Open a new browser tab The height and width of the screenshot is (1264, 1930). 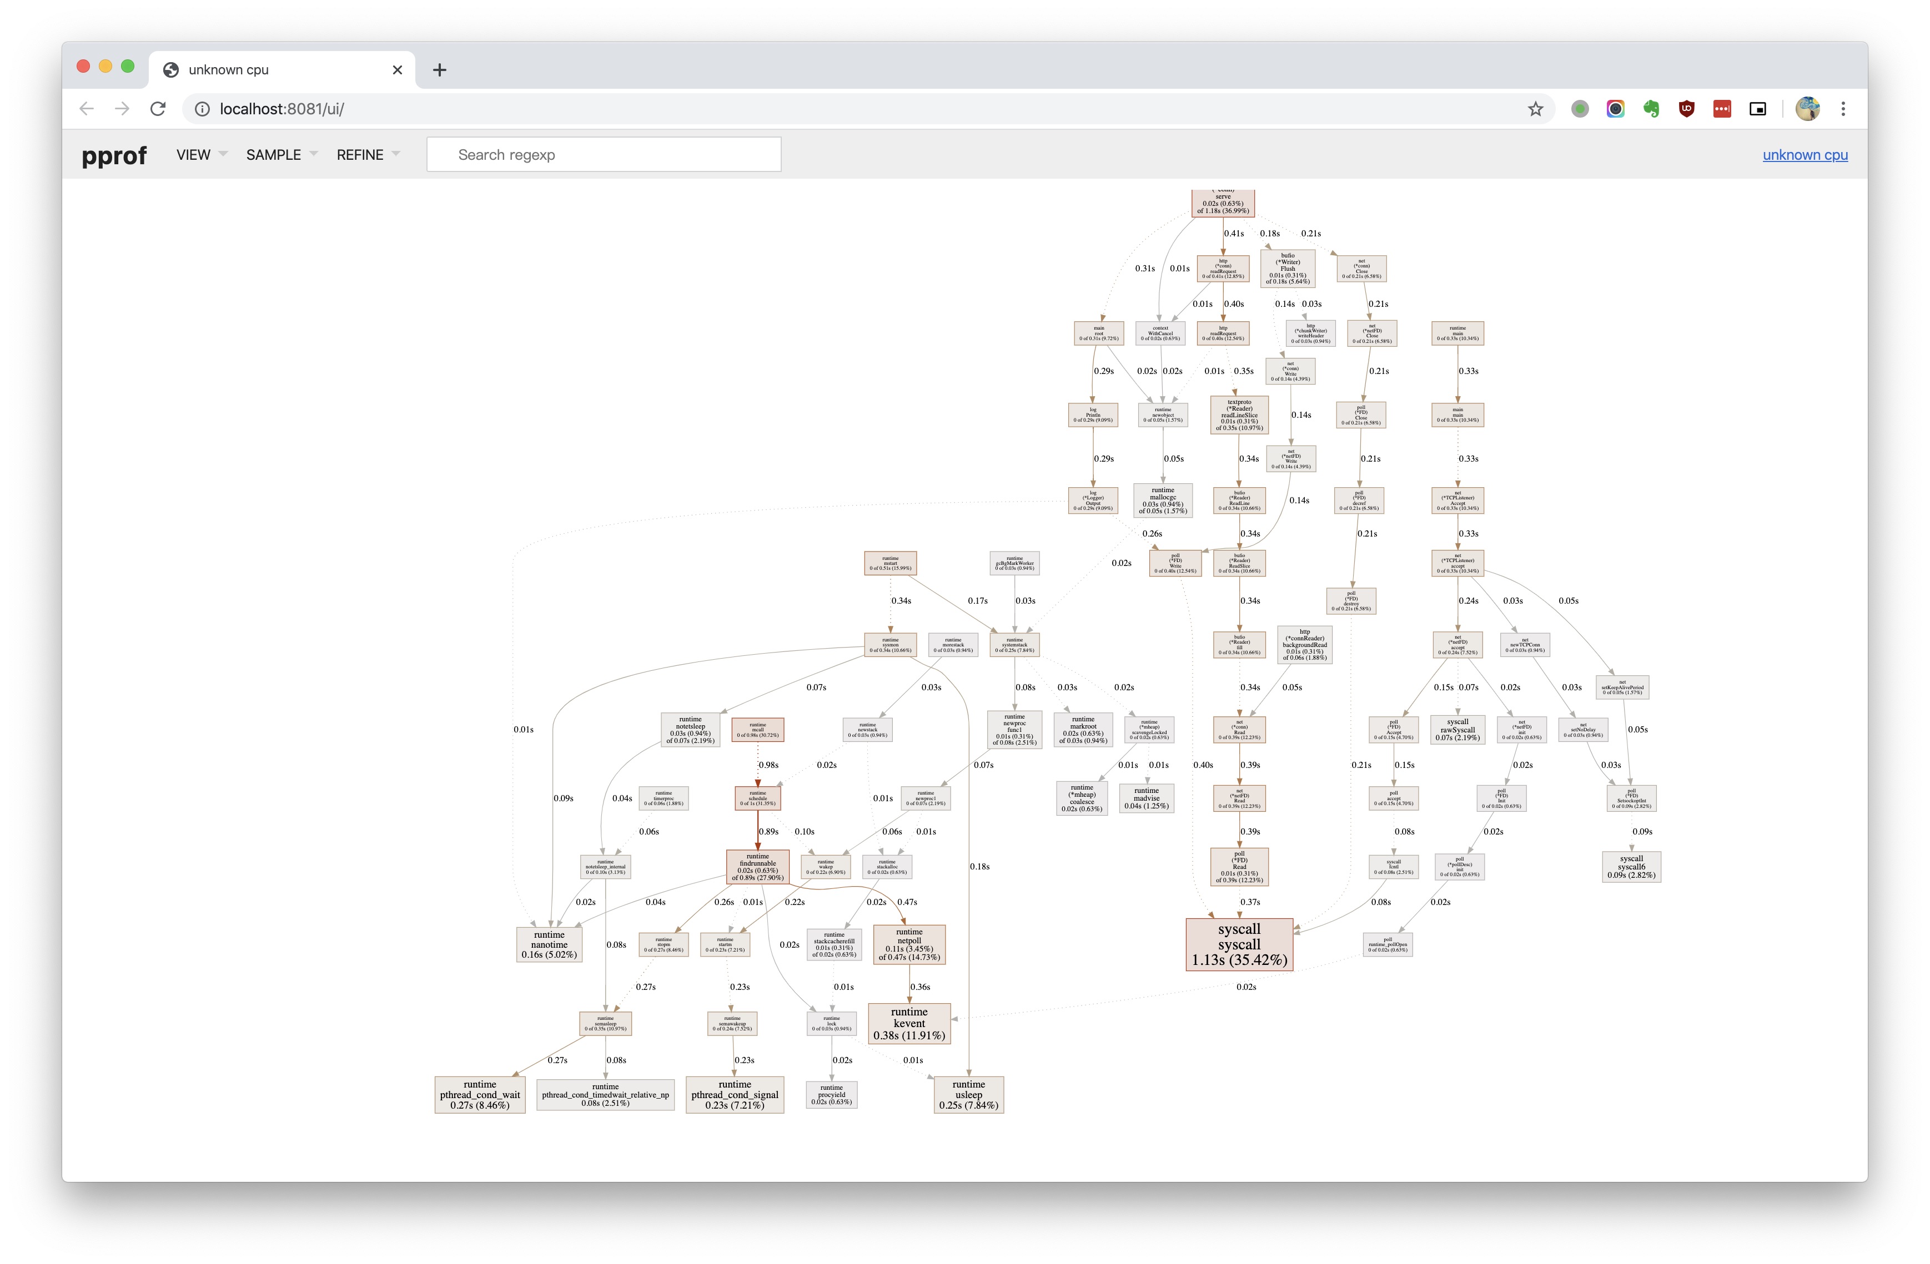[x=440, y=70]
